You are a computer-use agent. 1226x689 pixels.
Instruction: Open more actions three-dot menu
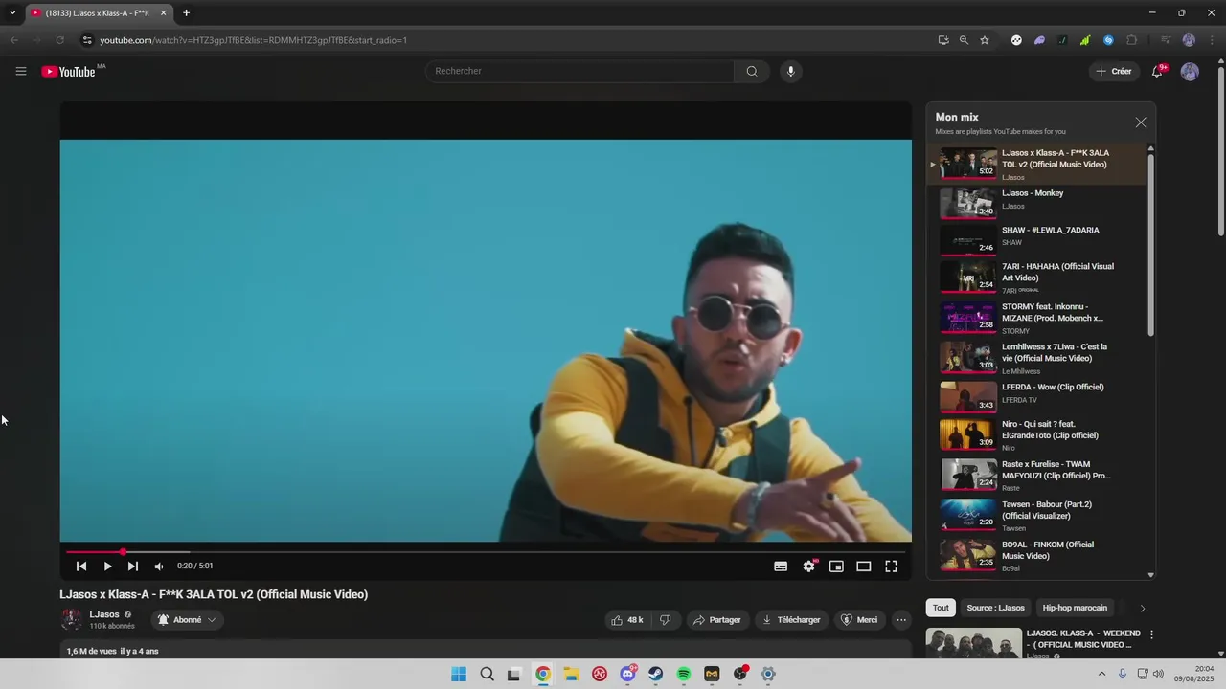click(900, 620)
